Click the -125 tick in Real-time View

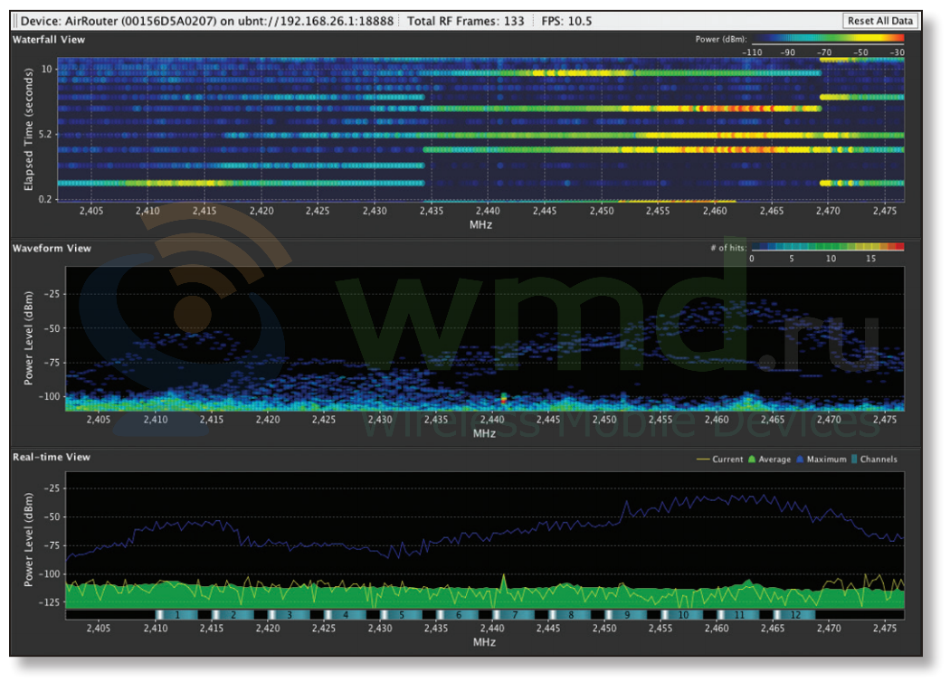pos(49,602)
